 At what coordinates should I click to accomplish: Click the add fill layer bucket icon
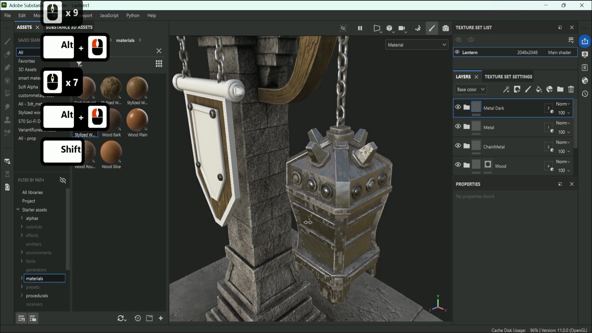point(539,89)
